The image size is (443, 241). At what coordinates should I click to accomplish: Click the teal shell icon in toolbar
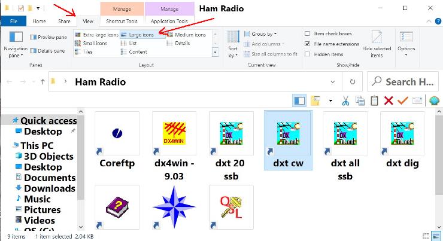(x=434, y=100)
